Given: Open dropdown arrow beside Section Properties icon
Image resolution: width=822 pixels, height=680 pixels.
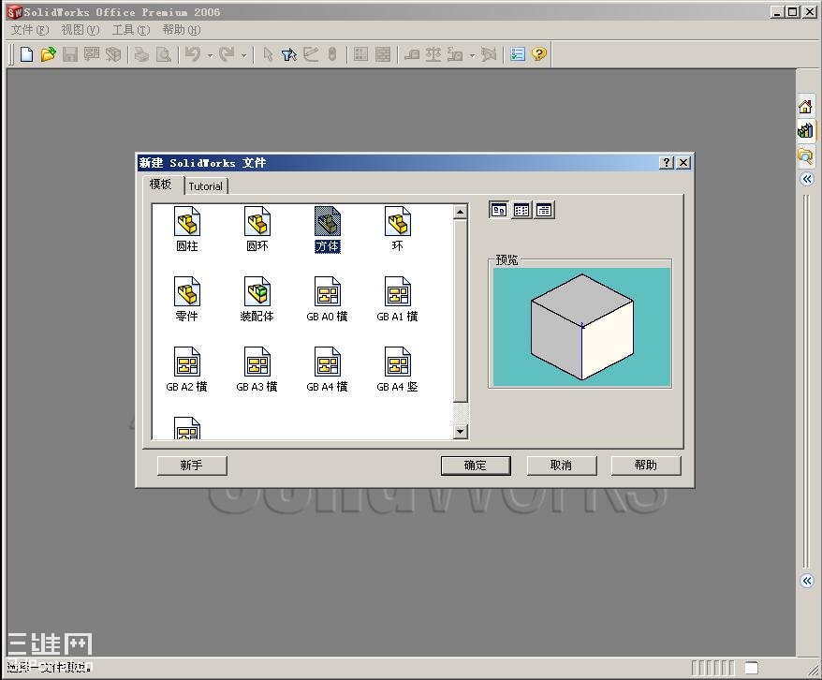Looking at the screenshot, I should tap(473, 55).
